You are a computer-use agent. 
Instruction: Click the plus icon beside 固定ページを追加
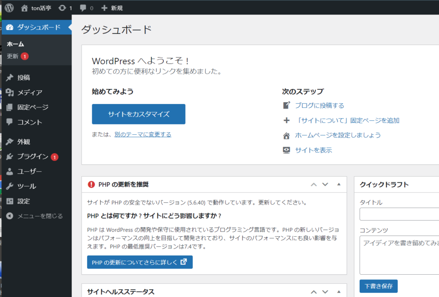click(286, 120)
